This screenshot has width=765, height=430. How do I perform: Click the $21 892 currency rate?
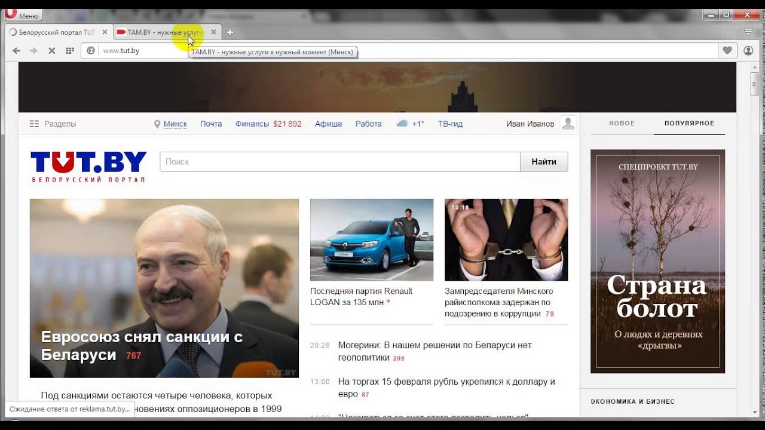(x=287, y=124)
